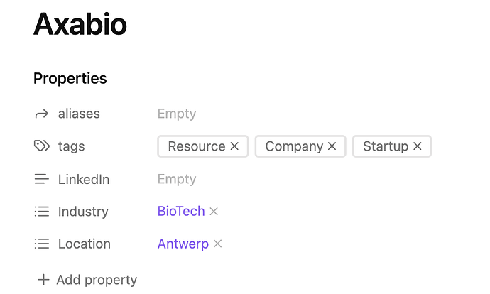
Task: Remove the BioTech industry value
Action: coord(214,212)
